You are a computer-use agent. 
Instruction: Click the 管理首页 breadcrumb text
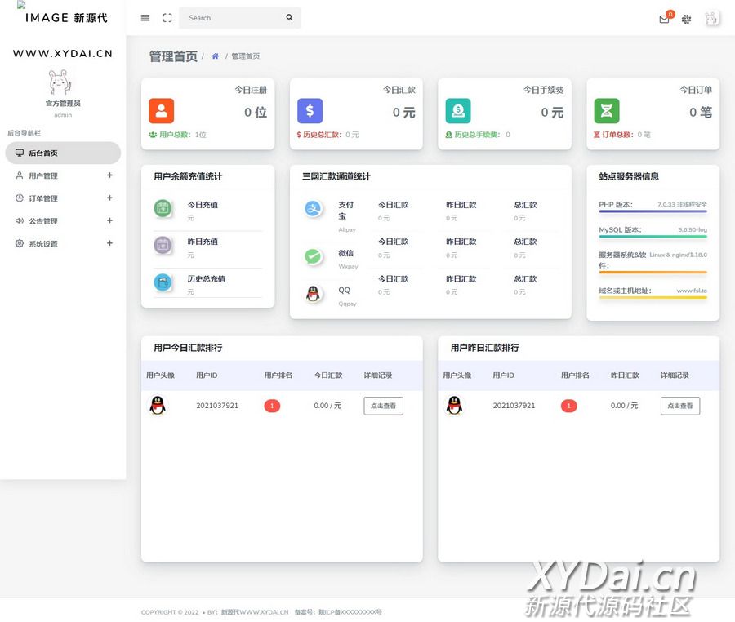click(x=245, y=56)
